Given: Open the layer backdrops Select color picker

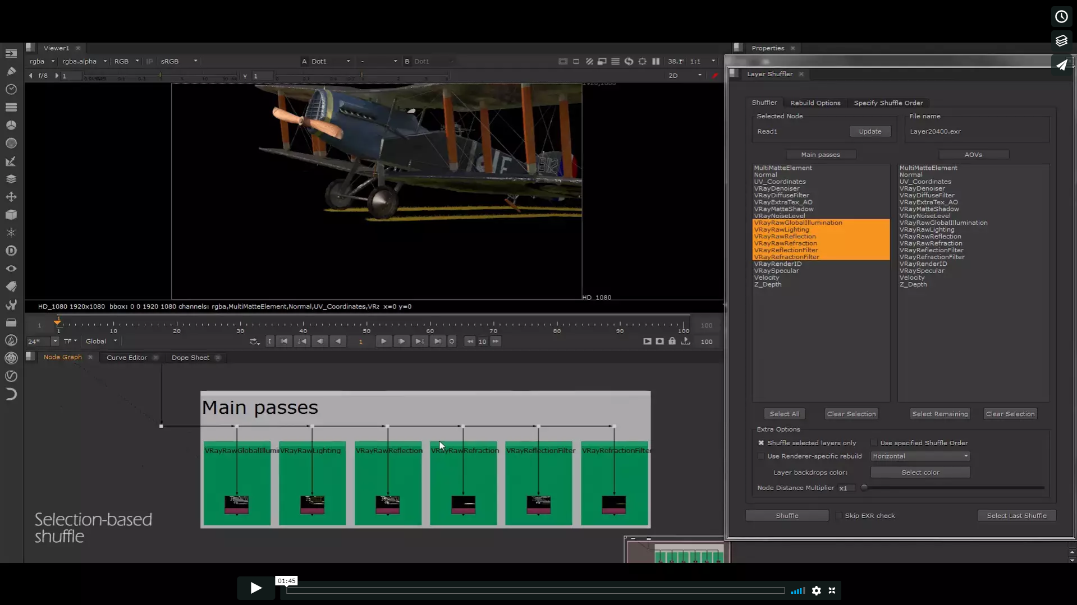Looking at the screenshot, I should click(x=919, y=472).
